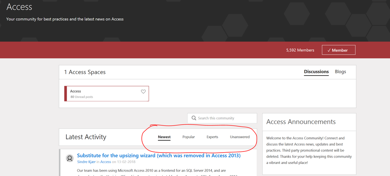Open the upsizing wizard discussion post
This screenshot has height=176, width=390.
[x=158, y=156]
